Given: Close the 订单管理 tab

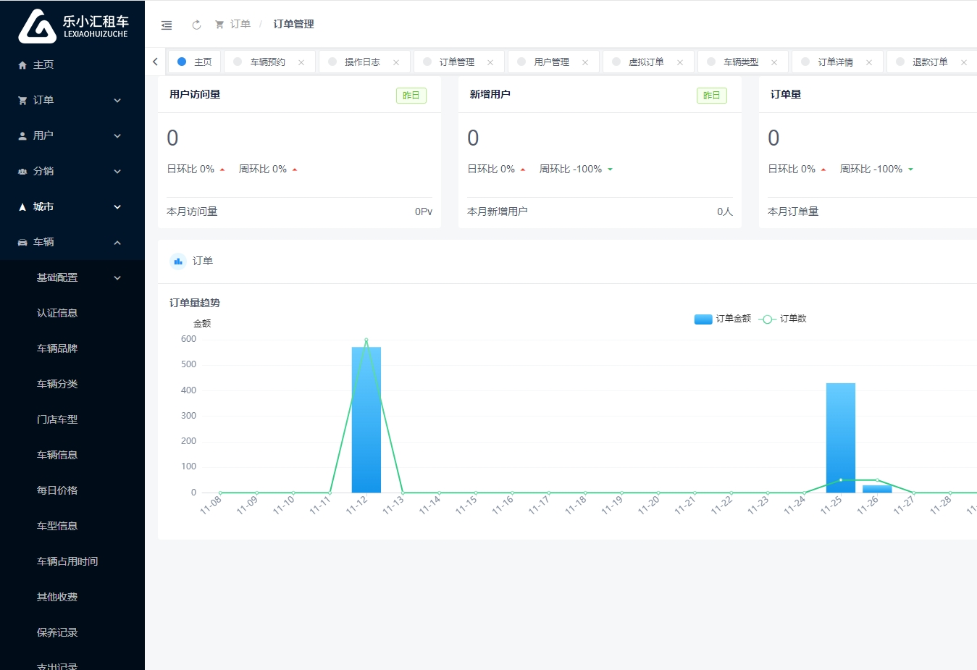Looking at the screenshot, I should coord(490,62).
